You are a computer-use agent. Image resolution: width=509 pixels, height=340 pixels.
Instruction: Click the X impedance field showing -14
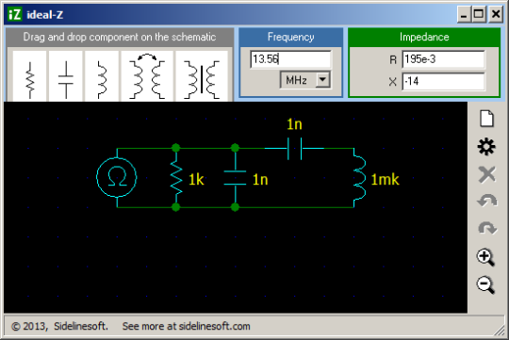[443, 81]
